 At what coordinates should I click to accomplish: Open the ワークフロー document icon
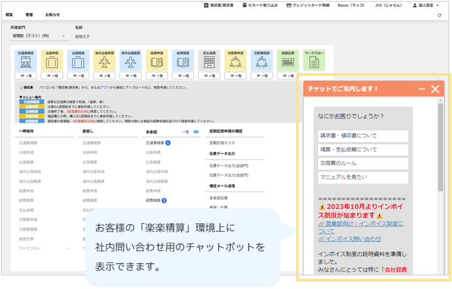314,62
